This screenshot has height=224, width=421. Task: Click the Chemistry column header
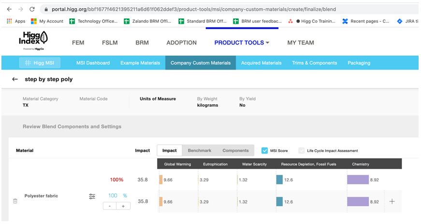361,164
